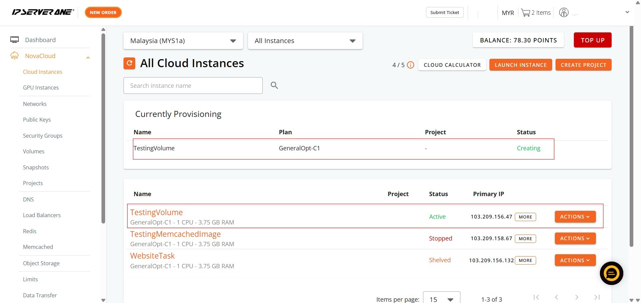This screenshot has height=303, width=641.
Task: Navigate to Volumes in sidebar
Action: pos(33,151)
